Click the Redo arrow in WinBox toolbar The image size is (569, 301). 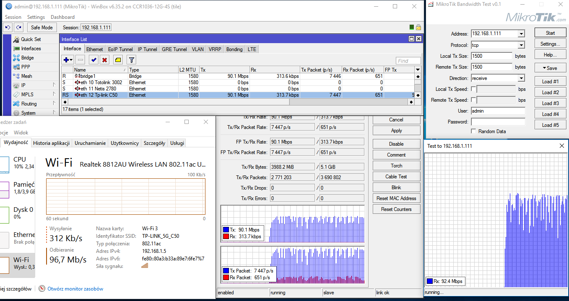(18, 27)
